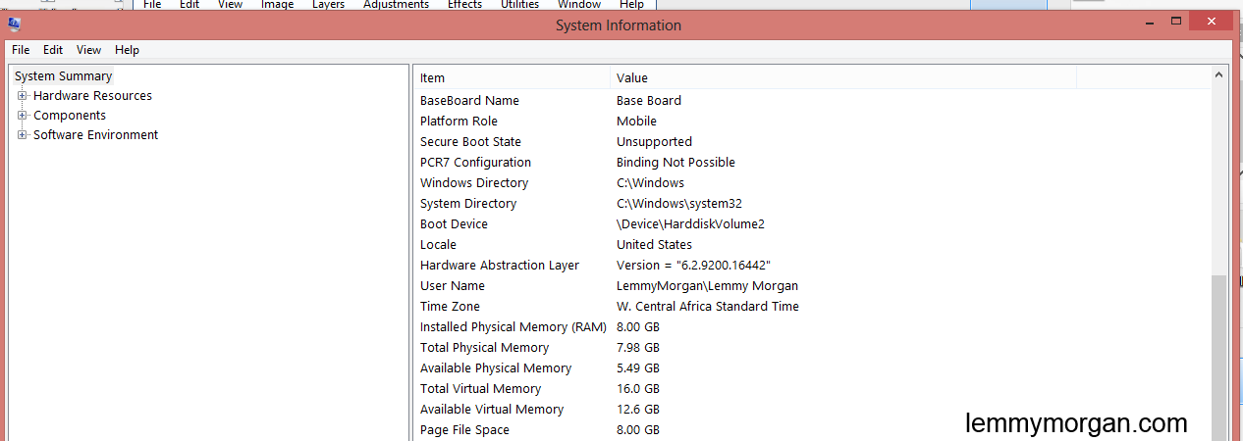This screenshot has height=441, width=1243.
Task: Expand the Hardware Resources node
Action: point(23,96)
